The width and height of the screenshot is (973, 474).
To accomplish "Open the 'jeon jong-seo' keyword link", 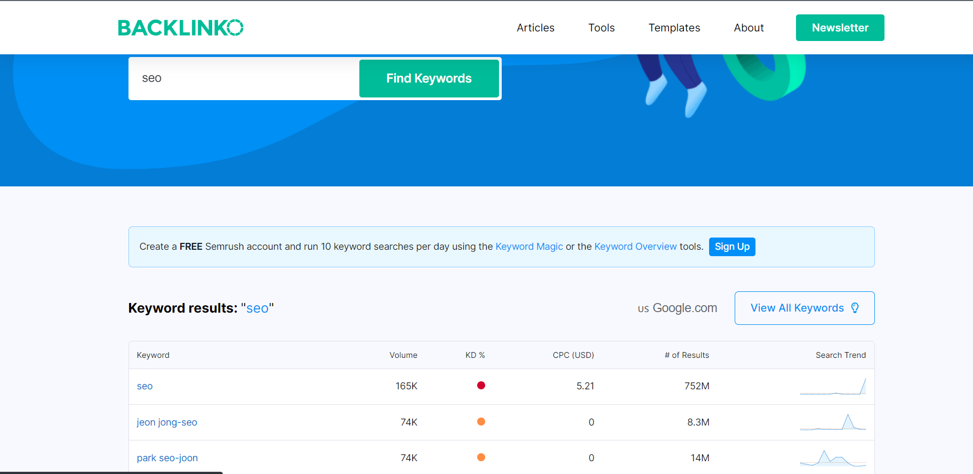I will (x=167, y=422).
